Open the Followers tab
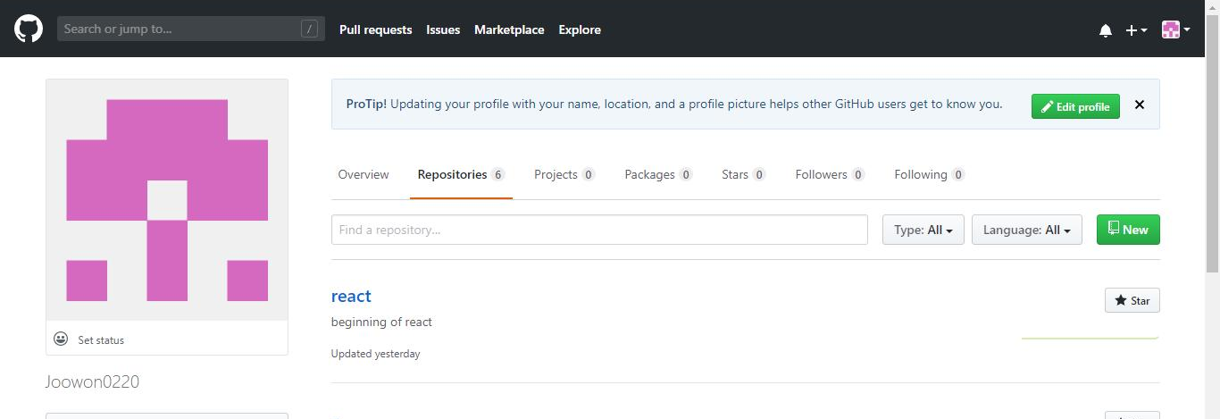This screenshot has width=1220, height=419. (830, 174)
